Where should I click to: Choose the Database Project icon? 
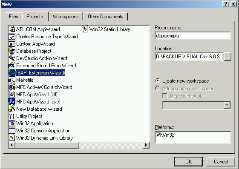pos(12,51)
